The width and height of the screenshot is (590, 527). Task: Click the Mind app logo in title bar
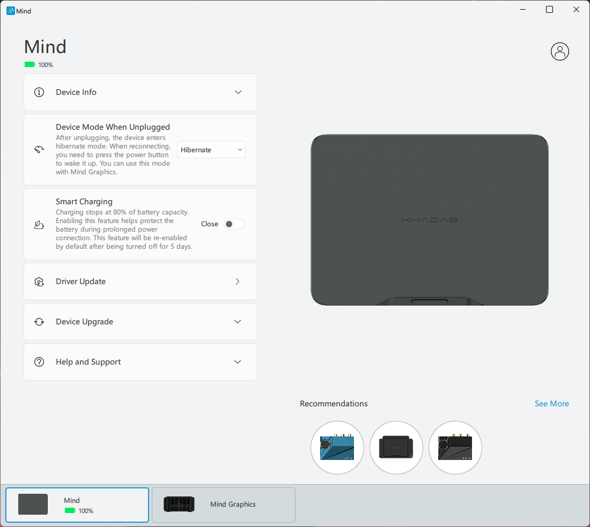[11, 11]
